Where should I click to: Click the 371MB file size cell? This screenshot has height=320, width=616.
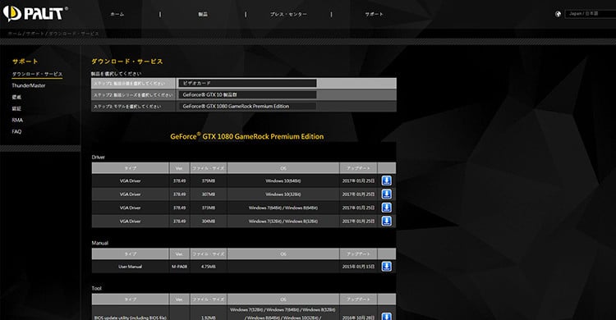(209, 208)
